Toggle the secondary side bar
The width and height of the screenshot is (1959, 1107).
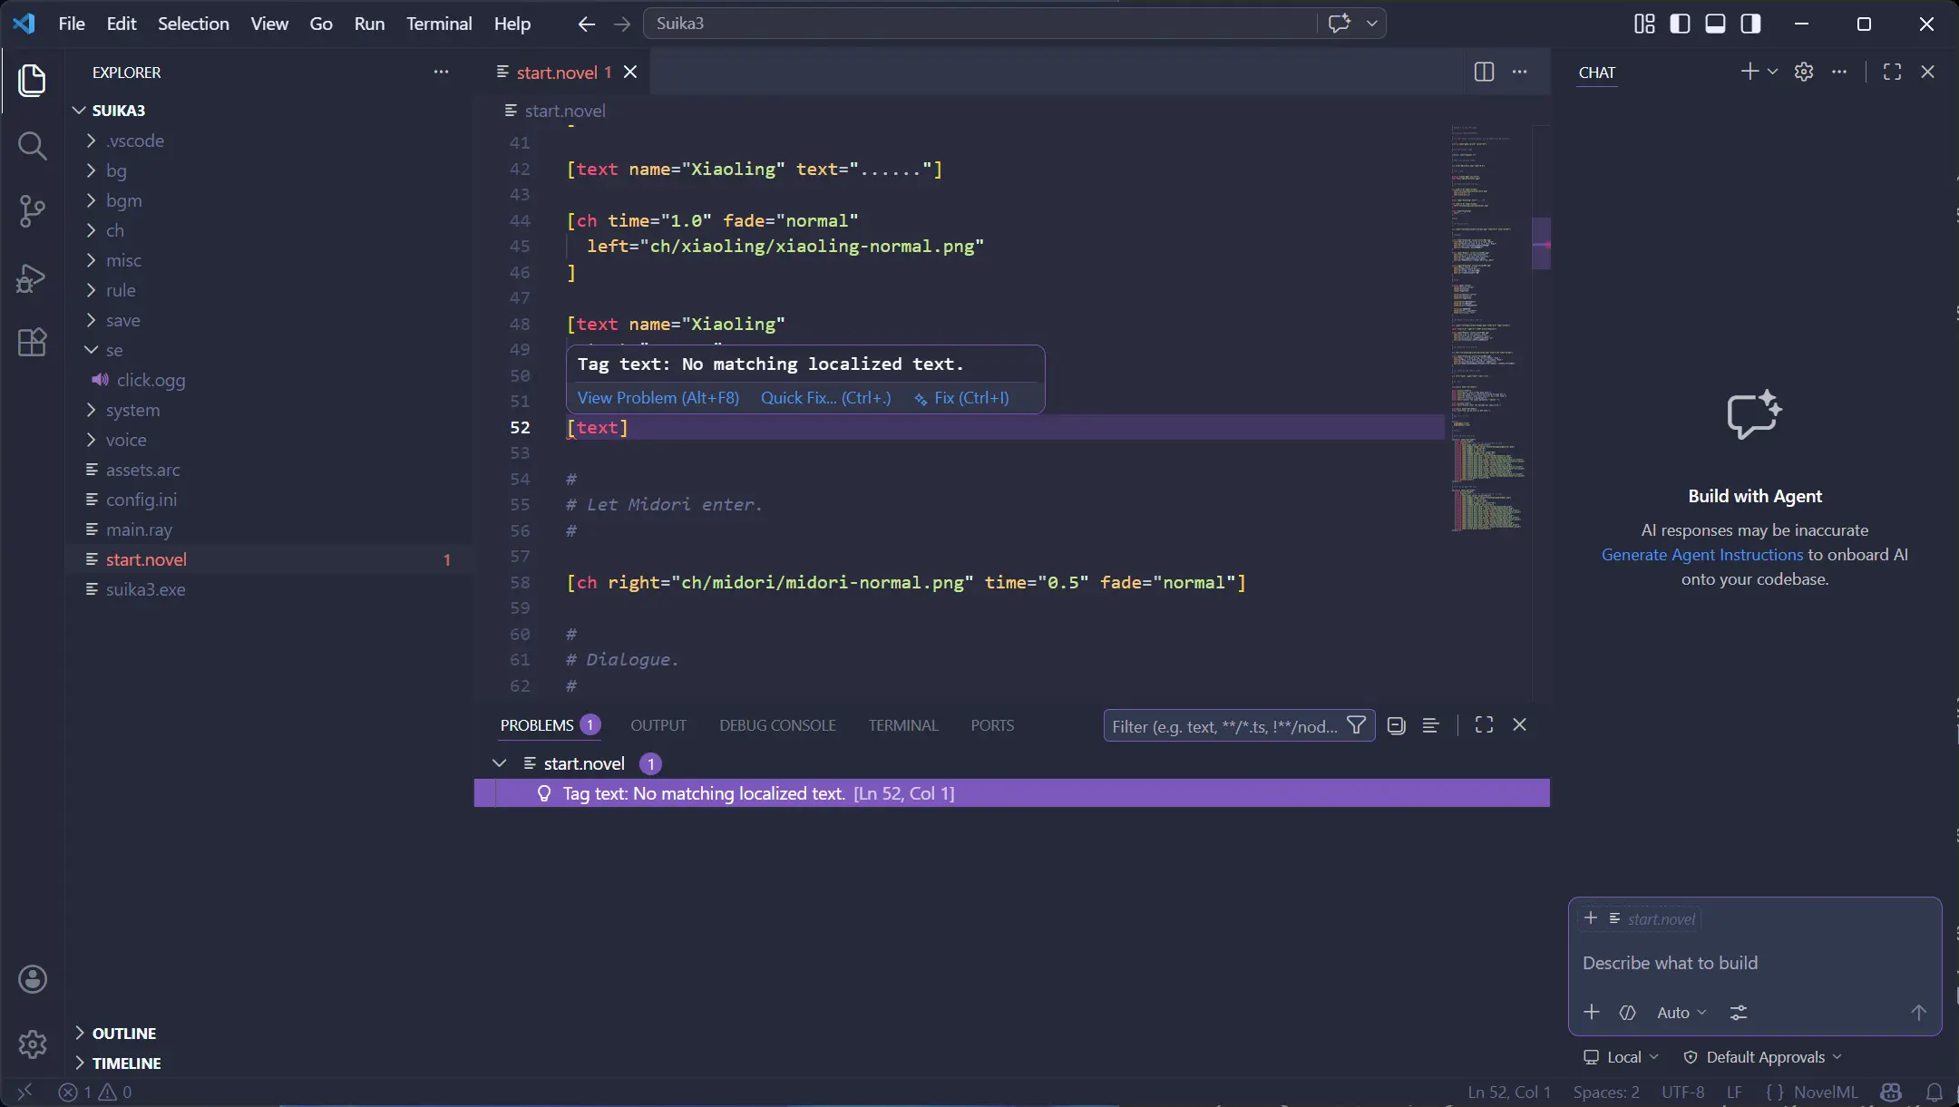[1749, 24]
